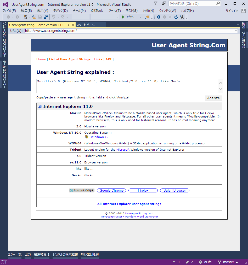Click the API link
The height and width of the screenshot is (265, 248).
[x=108, y=59]
